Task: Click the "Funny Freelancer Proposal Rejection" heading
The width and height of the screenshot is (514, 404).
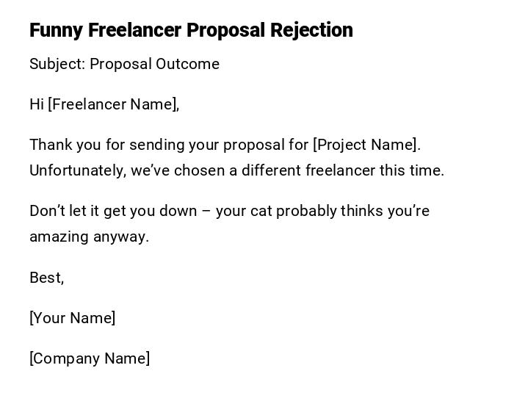Action: (191, 30)
